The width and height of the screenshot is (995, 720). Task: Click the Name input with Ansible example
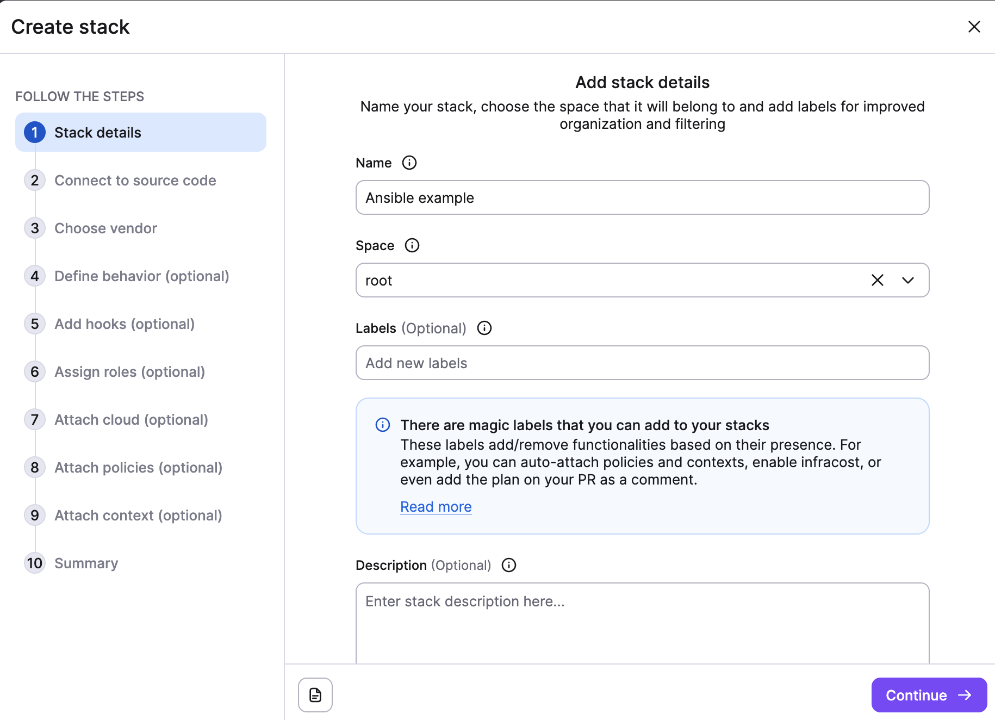pos(643,197)
